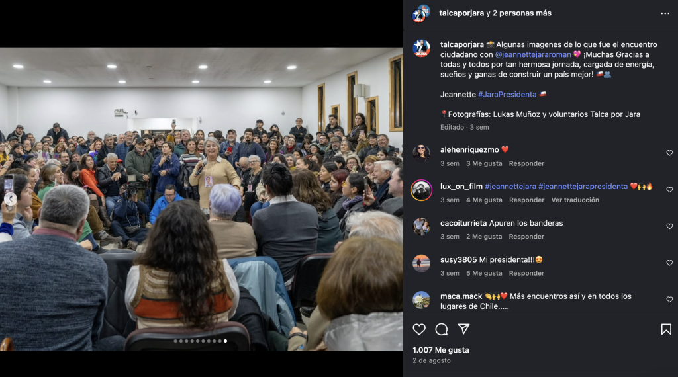Like the comment by susy3805

pos(669,263)
